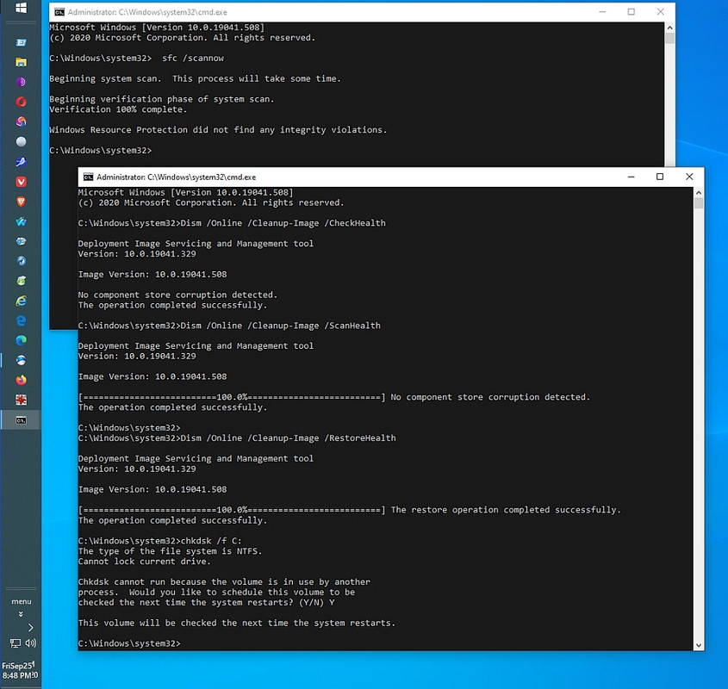Open the gray sphere taskbar icon

click(x=21, y=141)
